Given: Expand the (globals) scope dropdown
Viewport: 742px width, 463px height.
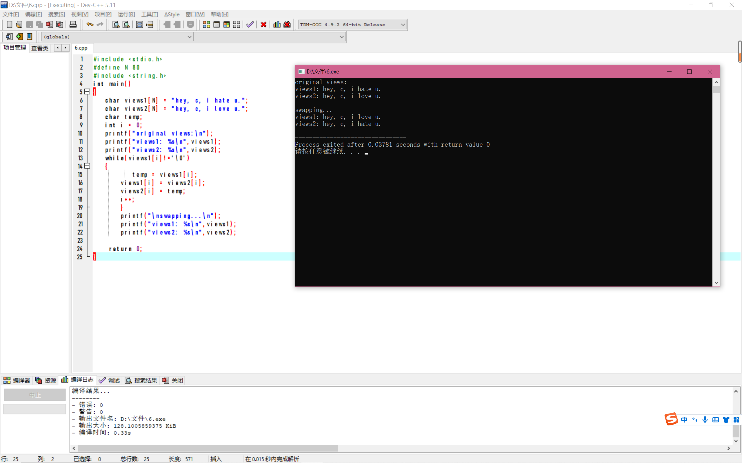Looking at the screenshot, I should click(x=189, y=37).
